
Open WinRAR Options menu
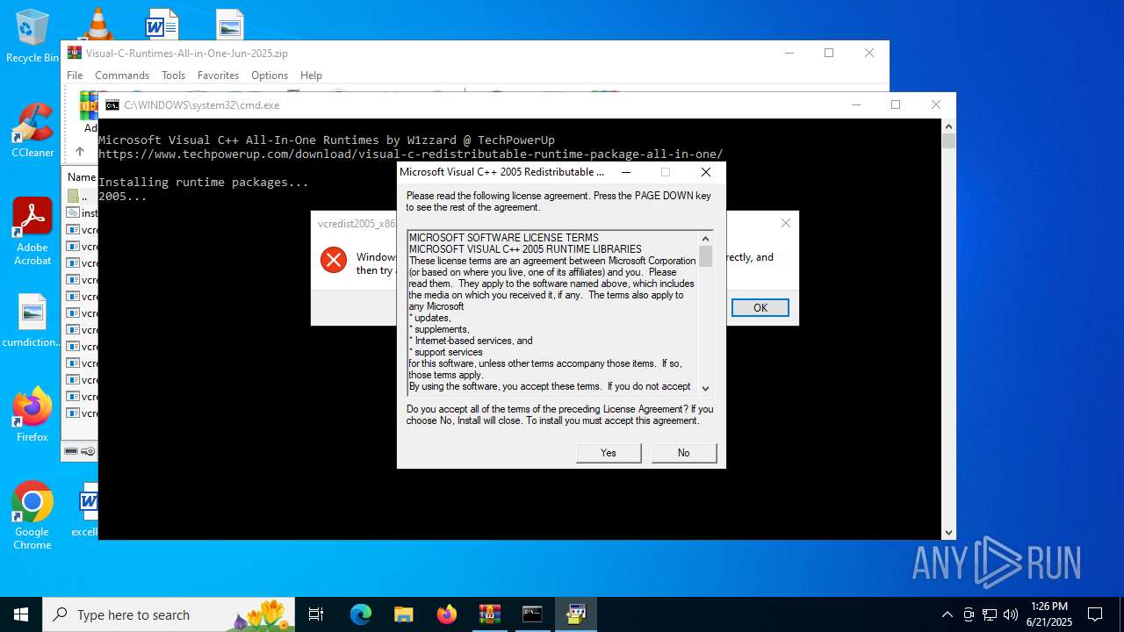[270, 75]
